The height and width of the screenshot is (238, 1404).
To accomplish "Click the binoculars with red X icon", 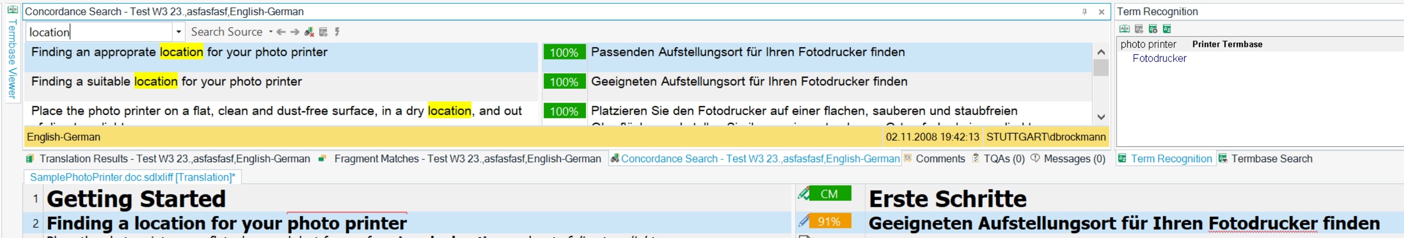I will [309, 32].
